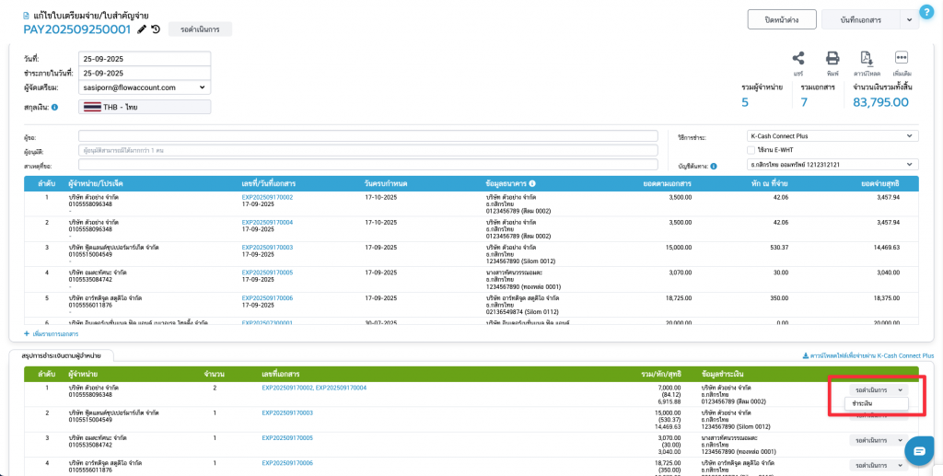Click the pencil edit icon beside PAY202509250001
943x476 pixels.
[142, 29]
